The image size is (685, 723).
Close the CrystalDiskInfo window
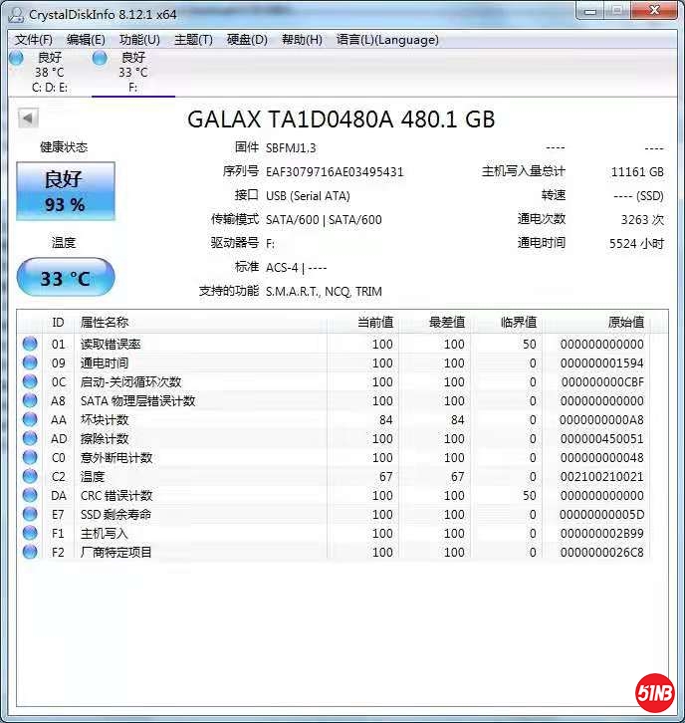click(654, 10)
